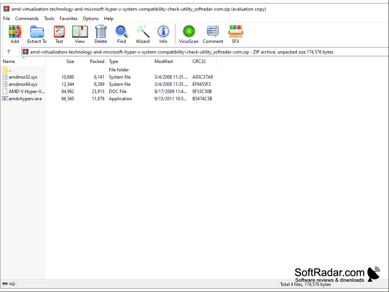Click modified date 9/13/2011 10:5...
Image resolution: width=389 pixels, height=292 pixels.
[x=171, y=99]
